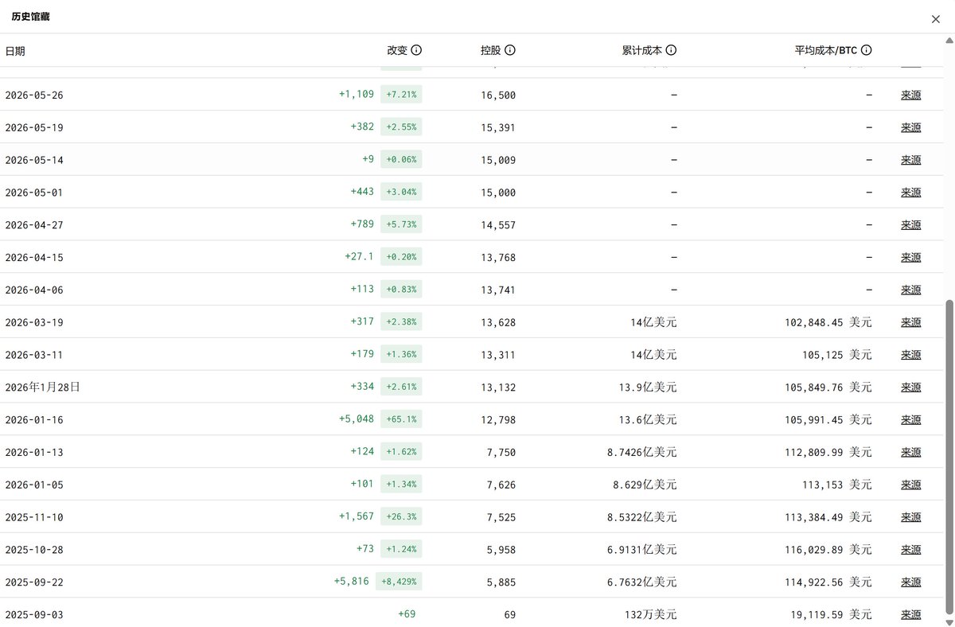Click the 日期 column header

point(15,51)
